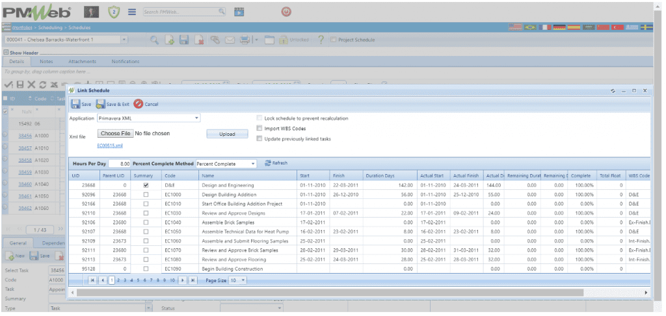666x316 pixels.
Task: Click the link chain icon in main toolbar
Action: [215, 40]
